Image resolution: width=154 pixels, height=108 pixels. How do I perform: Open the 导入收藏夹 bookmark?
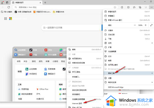(7, 12)
